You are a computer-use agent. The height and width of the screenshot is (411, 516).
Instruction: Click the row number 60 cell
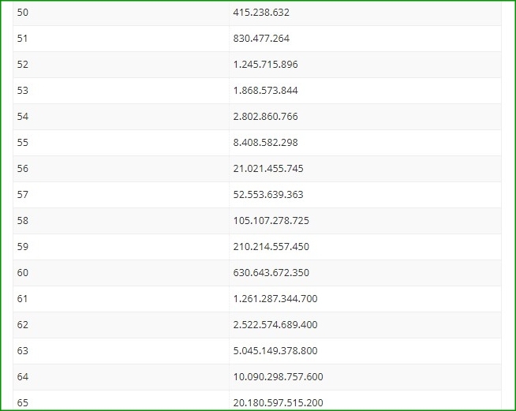pos(121,273)
